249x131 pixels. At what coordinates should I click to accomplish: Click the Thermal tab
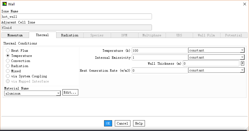click(x=42, y=35)
